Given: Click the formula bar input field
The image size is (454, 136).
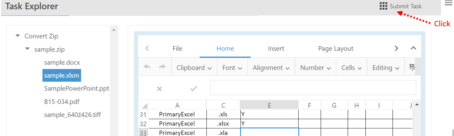Looking at the screenshot, I should (x=313, y=88).
